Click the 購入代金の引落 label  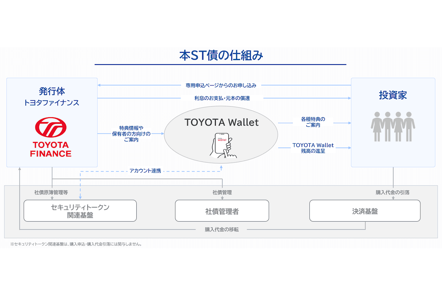[393, 192]
